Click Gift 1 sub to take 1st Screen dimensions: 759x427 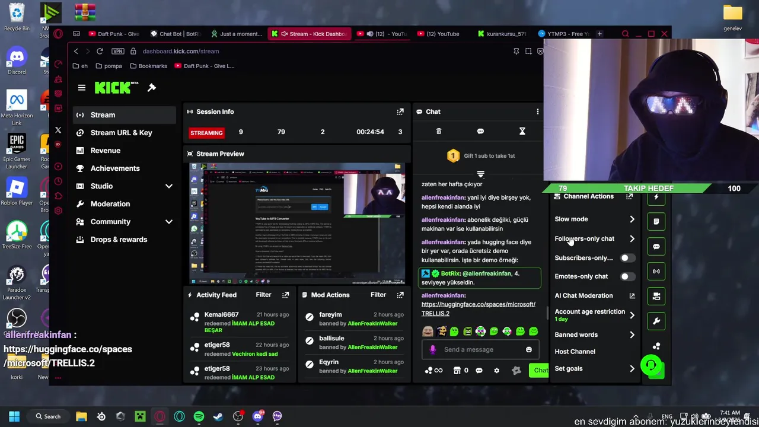click(x=481, y=156)
